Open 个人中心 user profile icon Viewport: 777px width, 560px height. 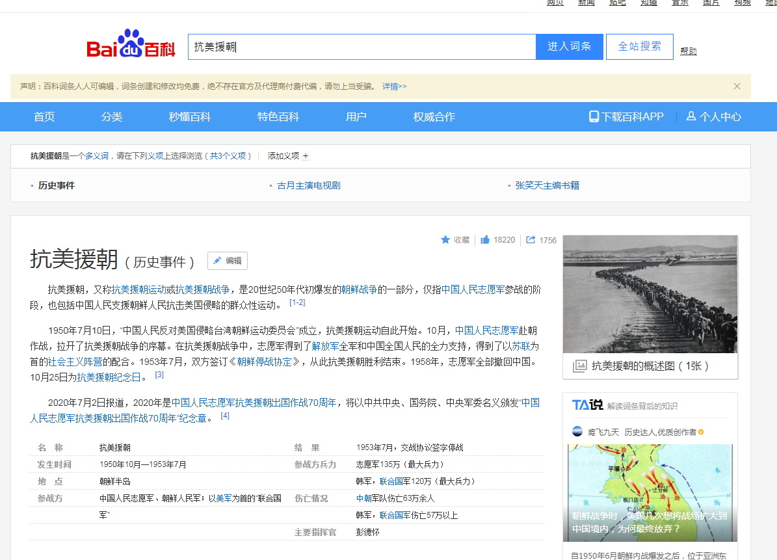coord(691,116)
